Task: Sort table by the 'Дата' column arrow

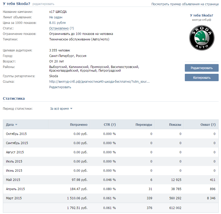Action: [16, 125]
